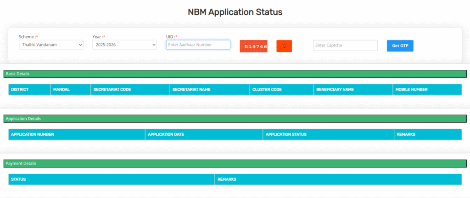The image size is (470, 198).
Task: Click the Enter Aadhaar Number field
Action: coord(198,45)
